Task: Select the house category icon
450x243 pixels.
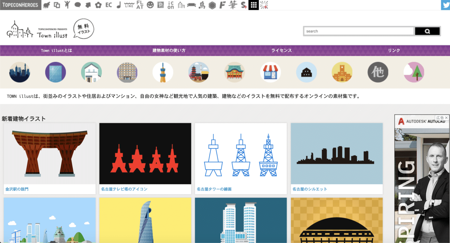Action: click(x=91, y=72)
